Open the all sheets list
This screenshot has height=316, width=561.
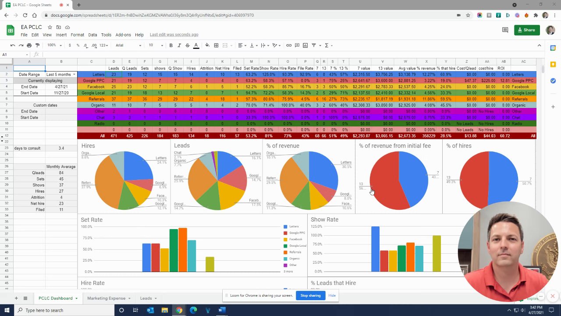tap(25, 298)
